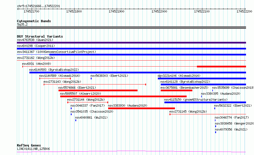
Task: Click ruler position 174522100
Action: click(202, 11)
